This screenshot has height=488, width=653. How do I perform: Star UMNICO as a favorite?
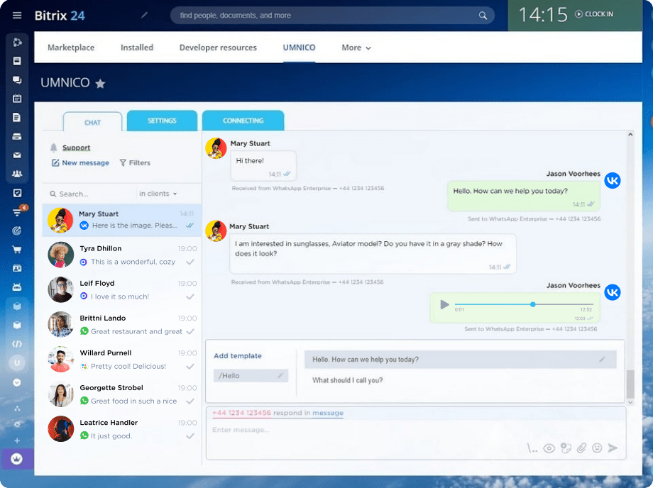[100, 84]
